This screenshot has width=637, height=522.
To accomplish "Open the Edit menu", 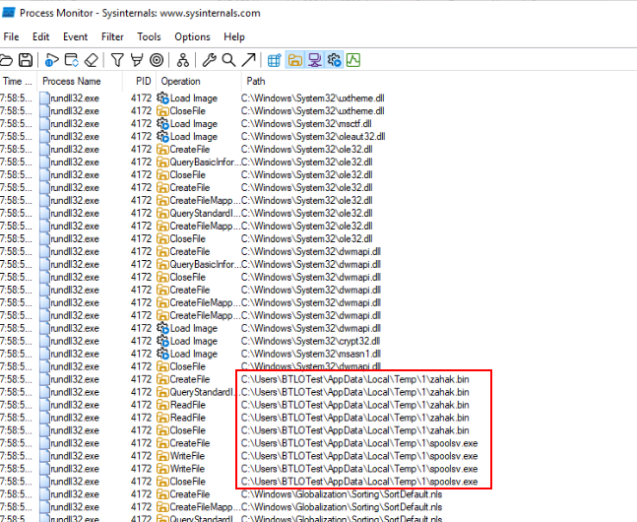I will click(x=41, y=37).
